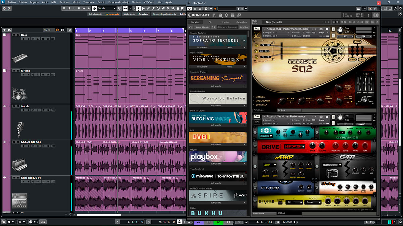The height and width of the screenshot is (226, 403).
Task: Open the Archivo menu
Action: pyautogui.click(x=11, y=2)
